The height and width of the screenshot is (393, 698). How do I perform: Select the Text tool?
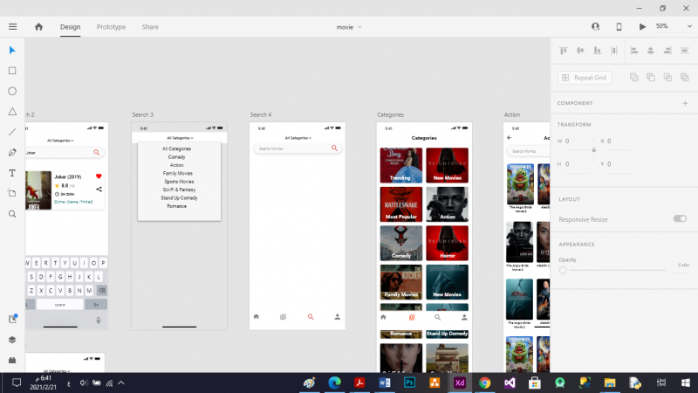(12, 173)
